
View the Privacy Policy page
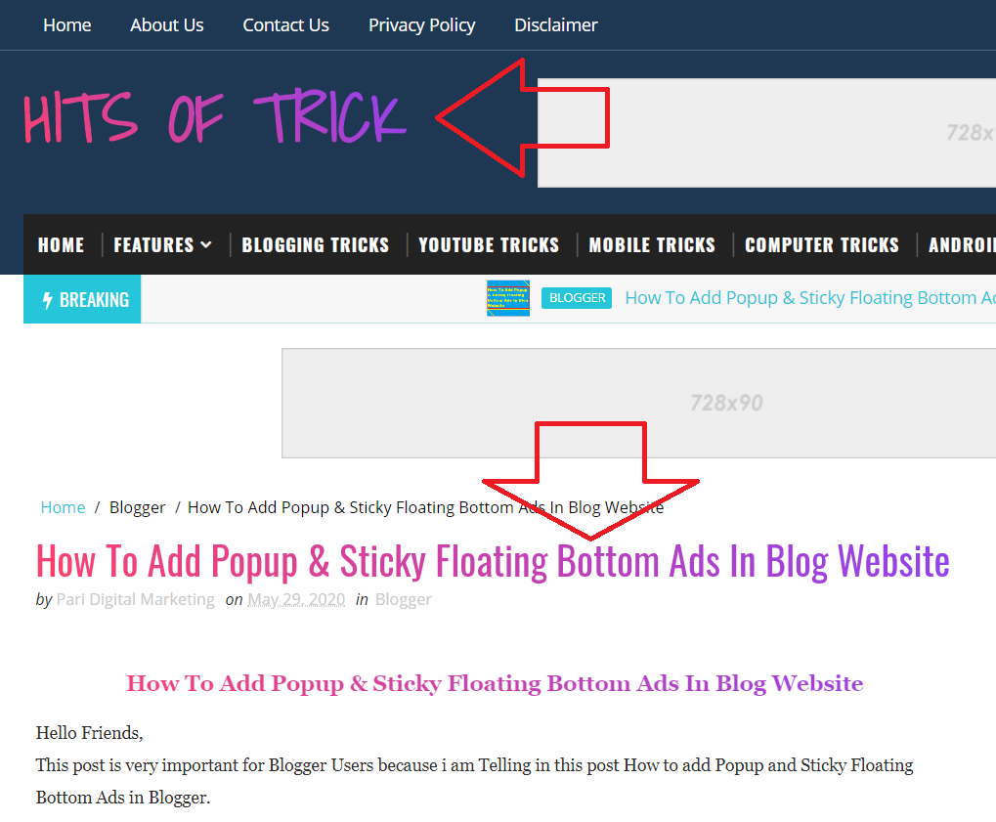(422, 24)
